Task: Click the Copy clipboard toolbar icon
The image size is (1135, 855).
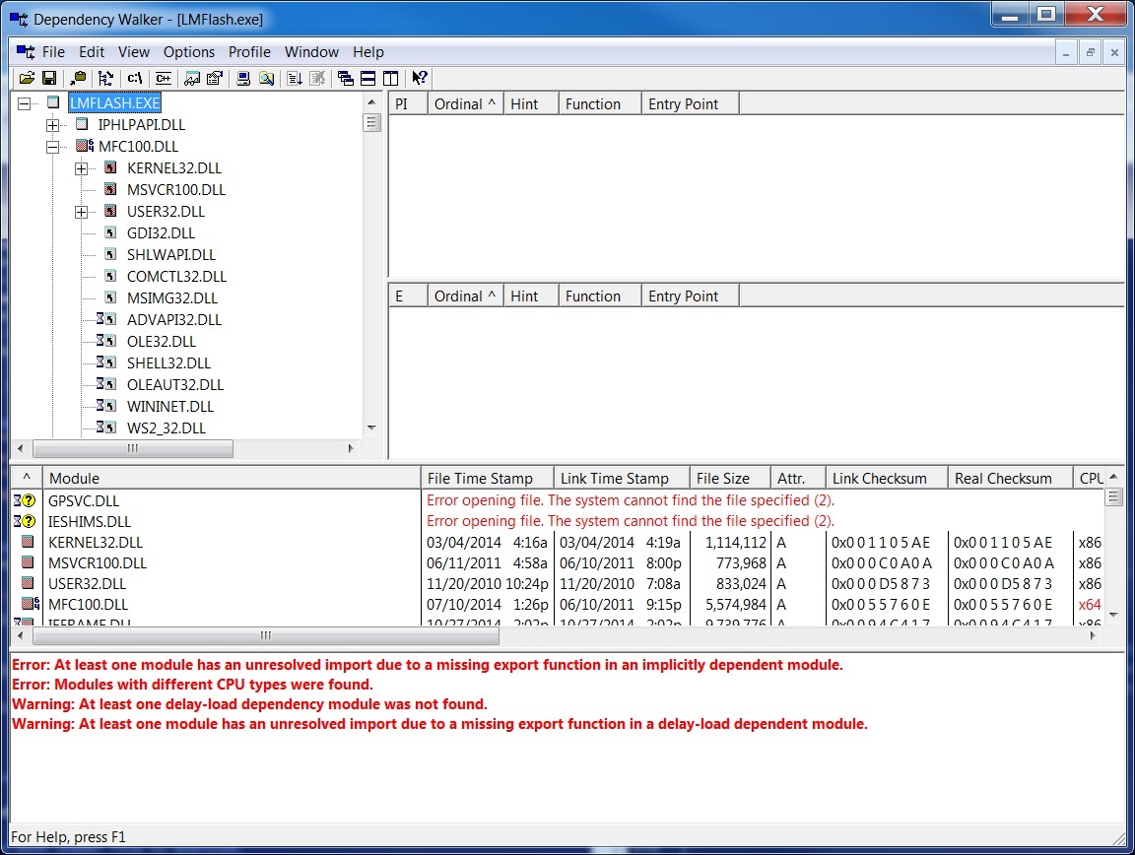Action: [x=78, y=78]
